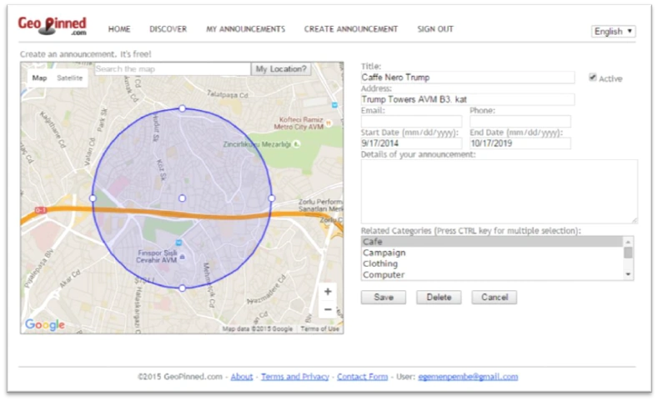Open the DISCOVER page

point(168,29)
